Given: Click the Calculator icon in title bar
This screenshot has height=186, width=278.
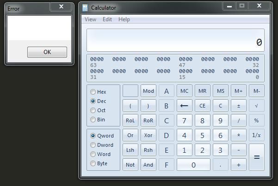Looking at the screenshot, I should pyautogui.click(x=85, y=8).
